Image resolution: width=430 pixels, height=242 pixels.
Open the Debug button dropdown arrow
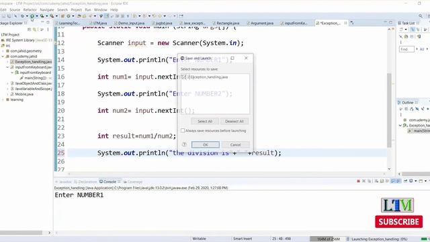click(27, 16)
